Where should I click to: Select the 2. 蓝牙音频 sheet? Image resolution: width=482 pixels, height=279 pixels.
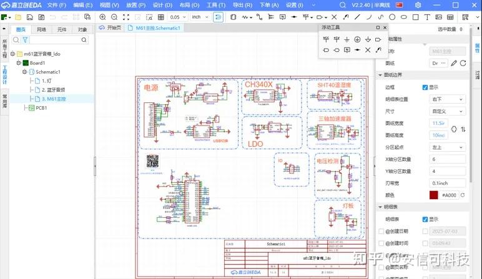click(x=53, y=90)
